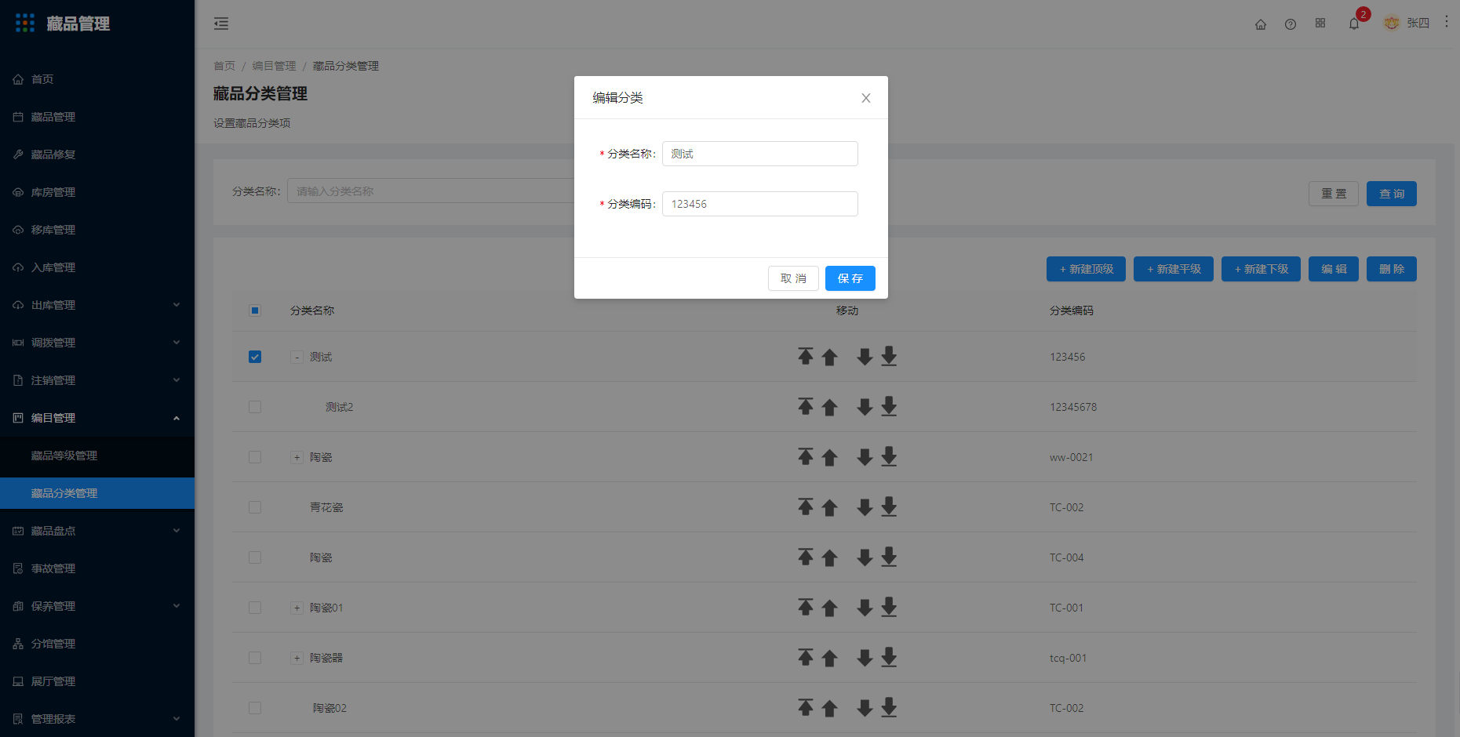Uncheck the 测试 row checkbox

click(x=255, y=357)
